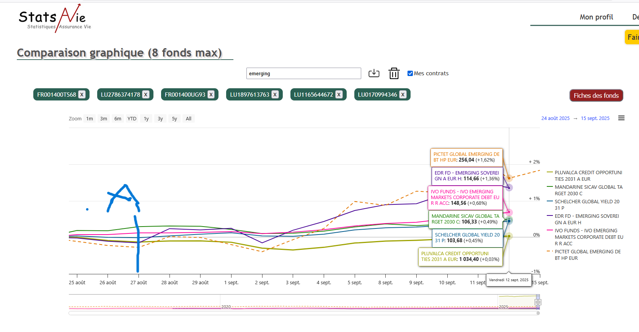Open the chart hamburger context menu
Viewport: 639px width, 332px height.
click(621, 118)
